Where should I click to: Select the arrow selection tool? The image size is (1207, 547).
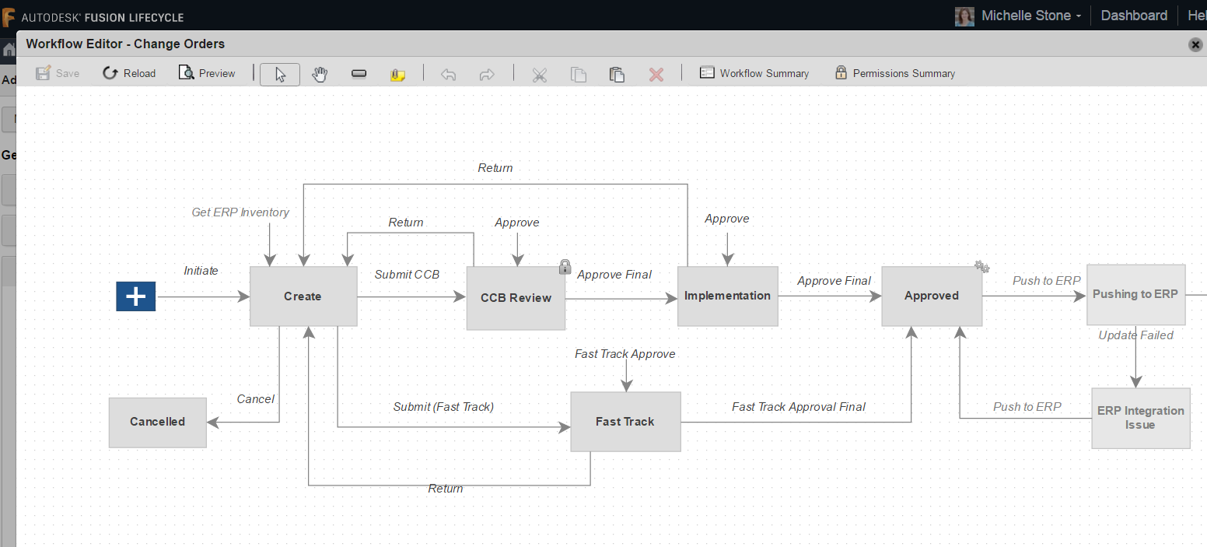[x=279, y=73]
